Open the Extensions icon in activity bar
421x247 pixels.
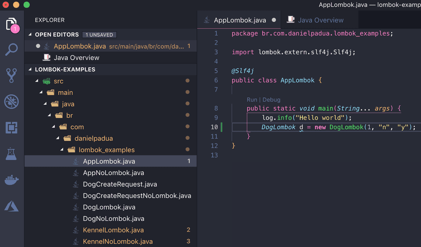click(11, 128)
